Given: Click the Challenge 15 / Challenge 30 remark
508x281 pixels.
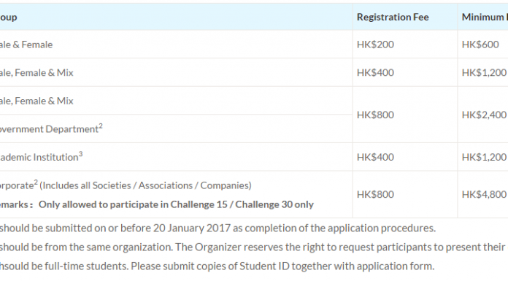Looking at the screenshot, I should 176,204.
